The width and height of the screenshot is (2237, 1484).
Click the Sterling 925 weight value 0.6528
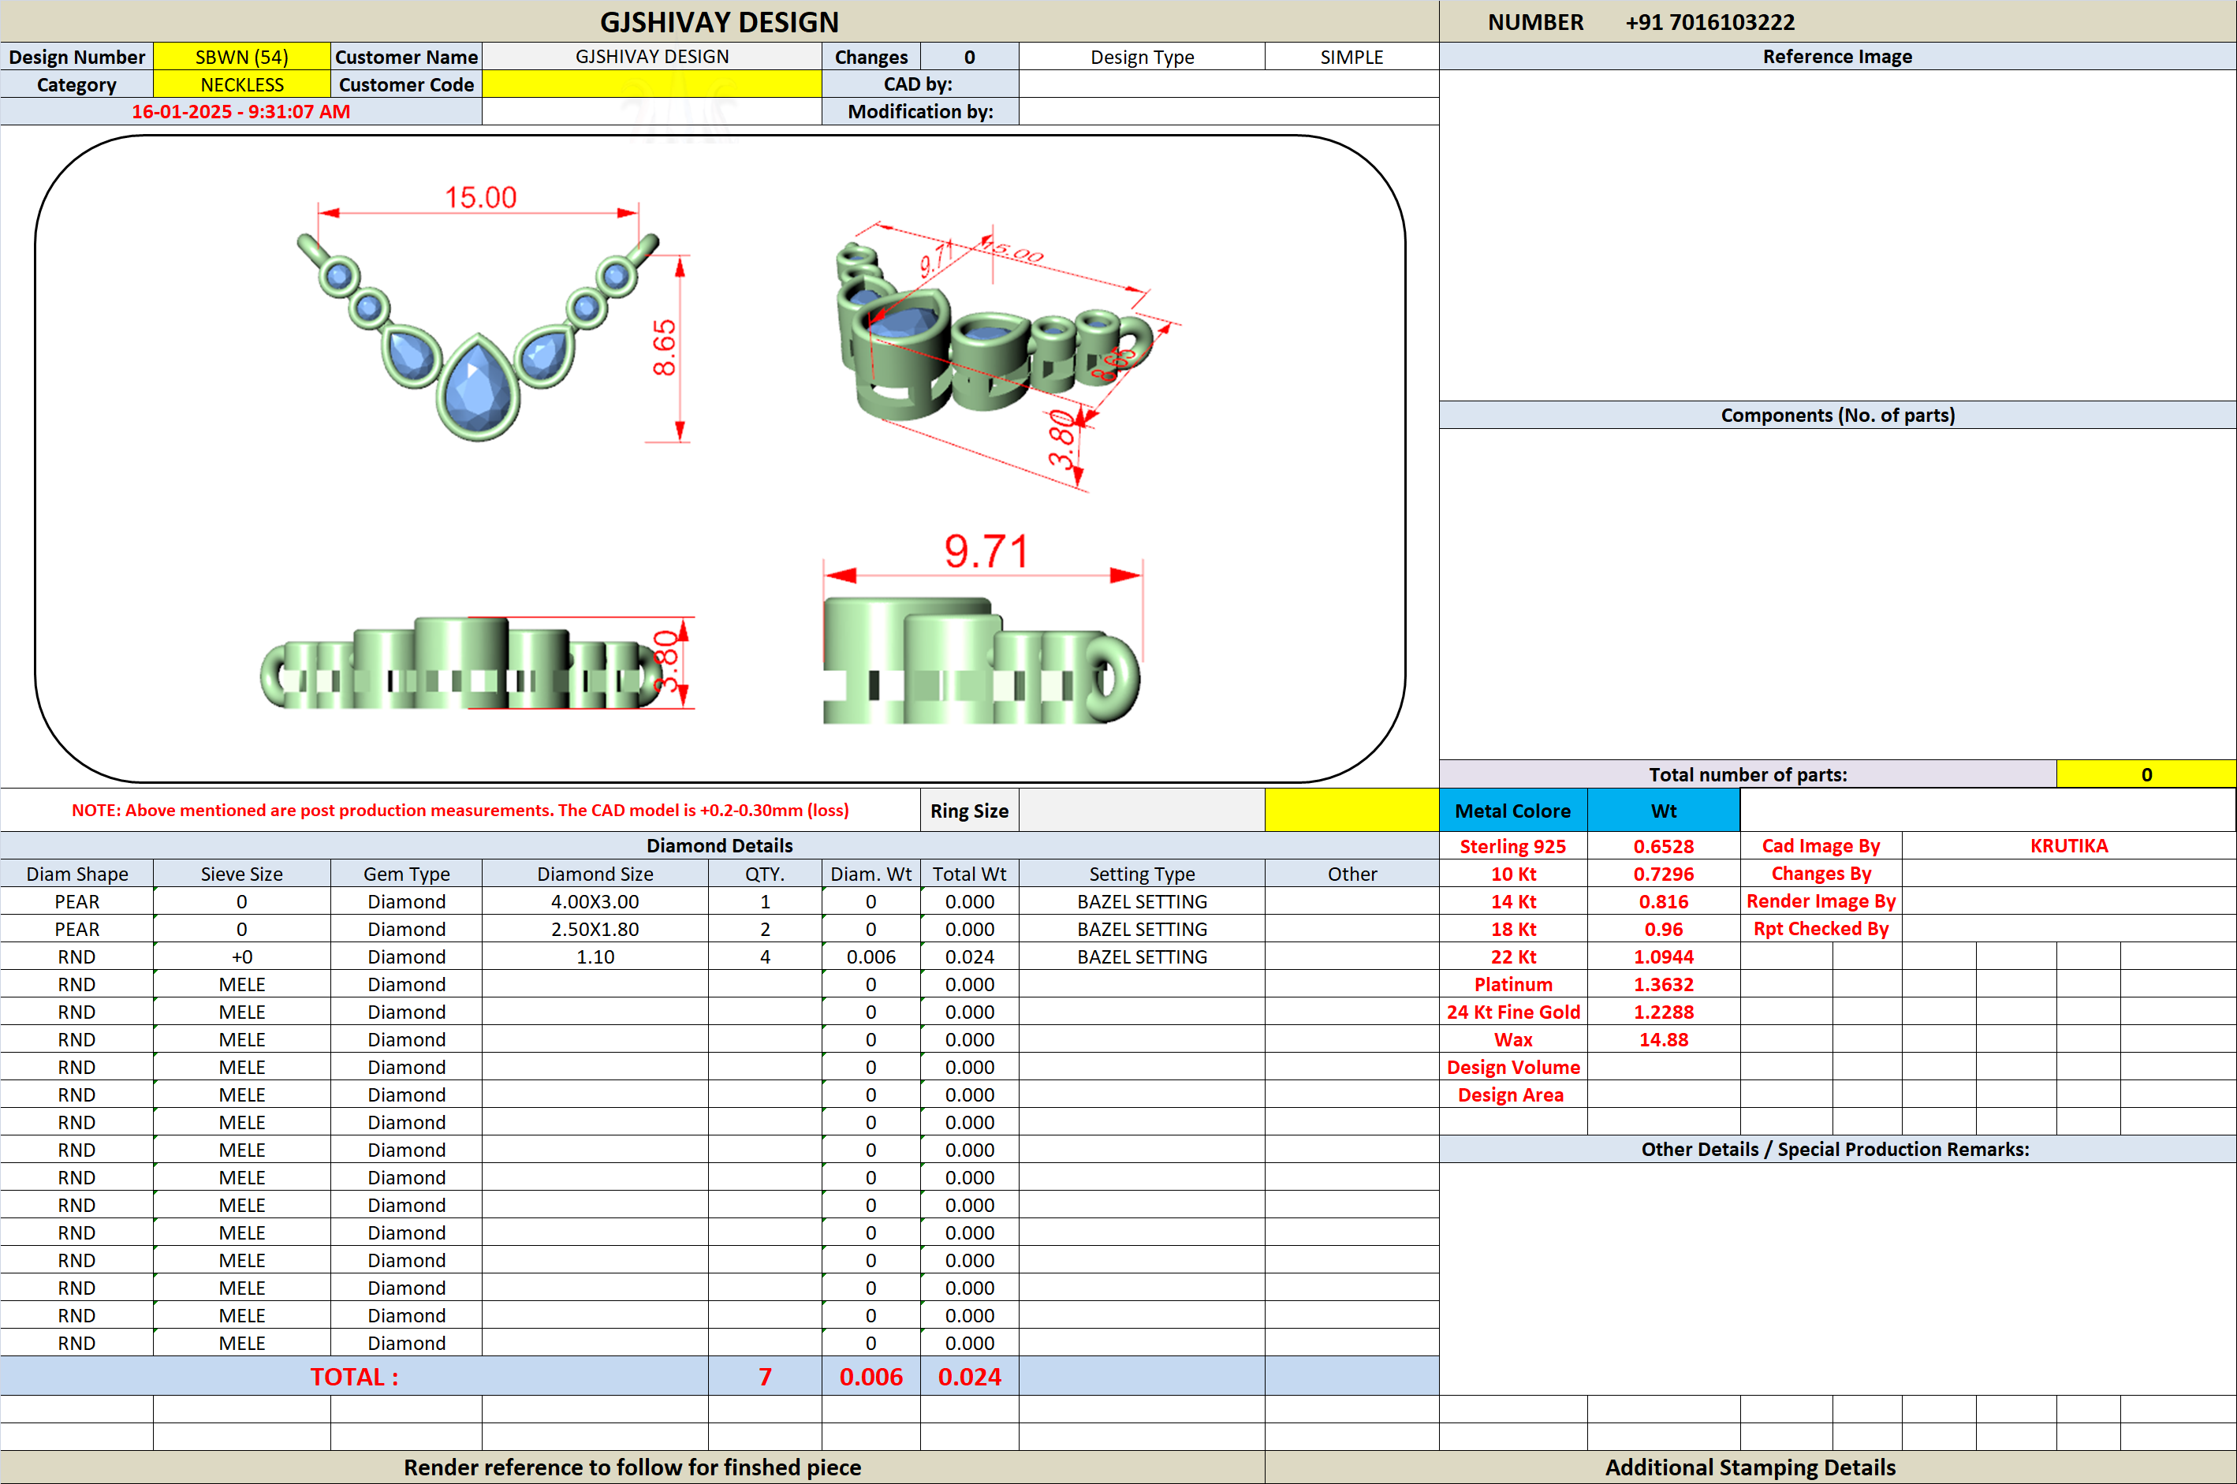[1663, 846]
